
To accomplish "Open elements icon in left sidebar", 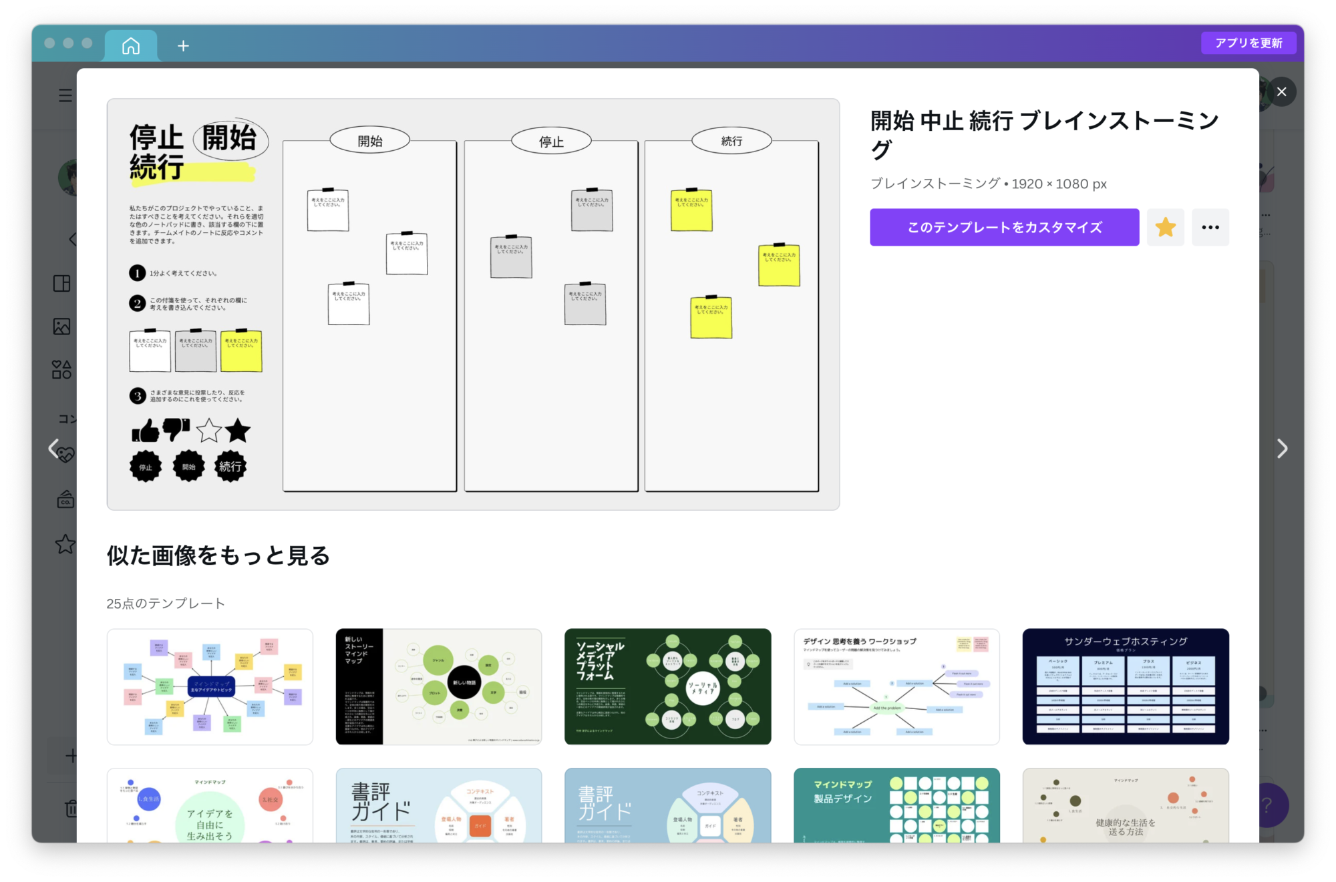I will pos(61,369).
